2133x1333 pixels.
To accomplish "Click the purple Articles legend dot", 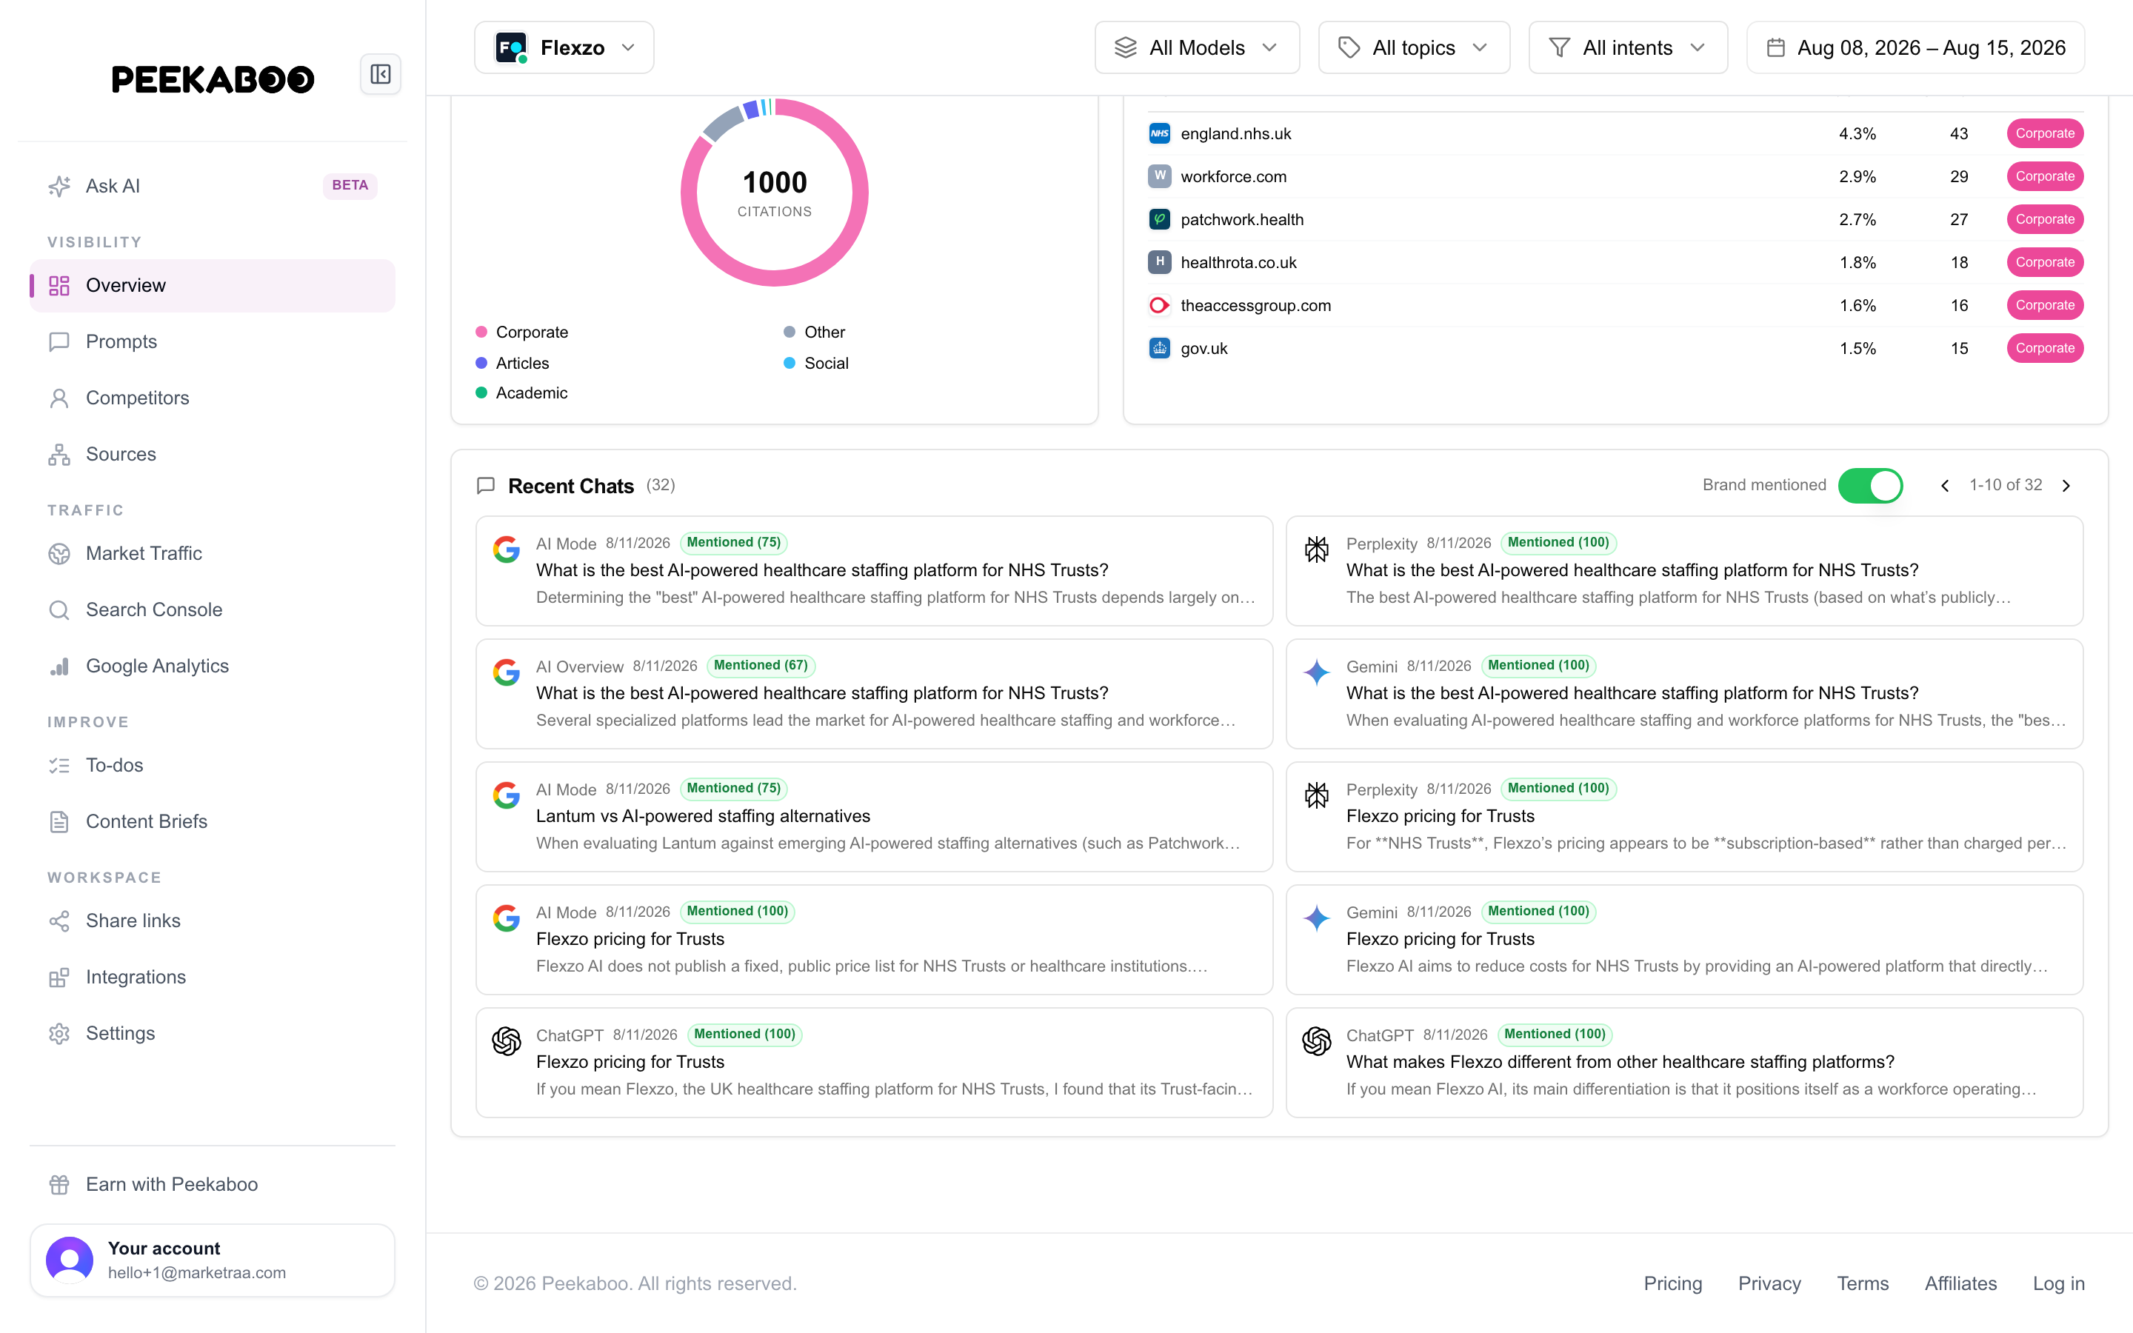I will coord(481,363).
